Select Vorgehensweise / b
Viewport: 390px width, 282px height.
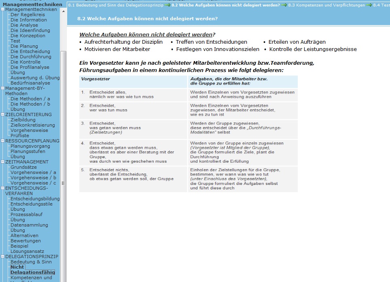click(33, 178)
